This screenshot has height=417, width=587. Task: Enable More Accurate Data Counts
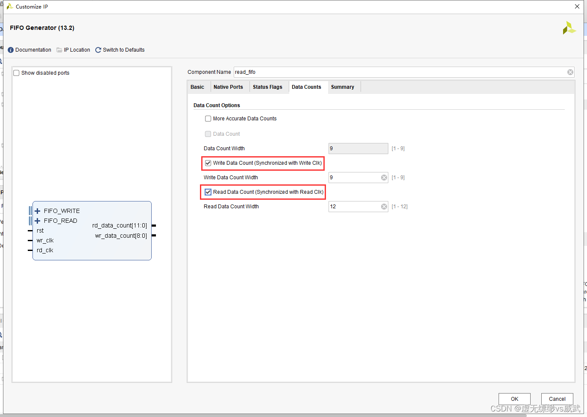coord(208,119)
